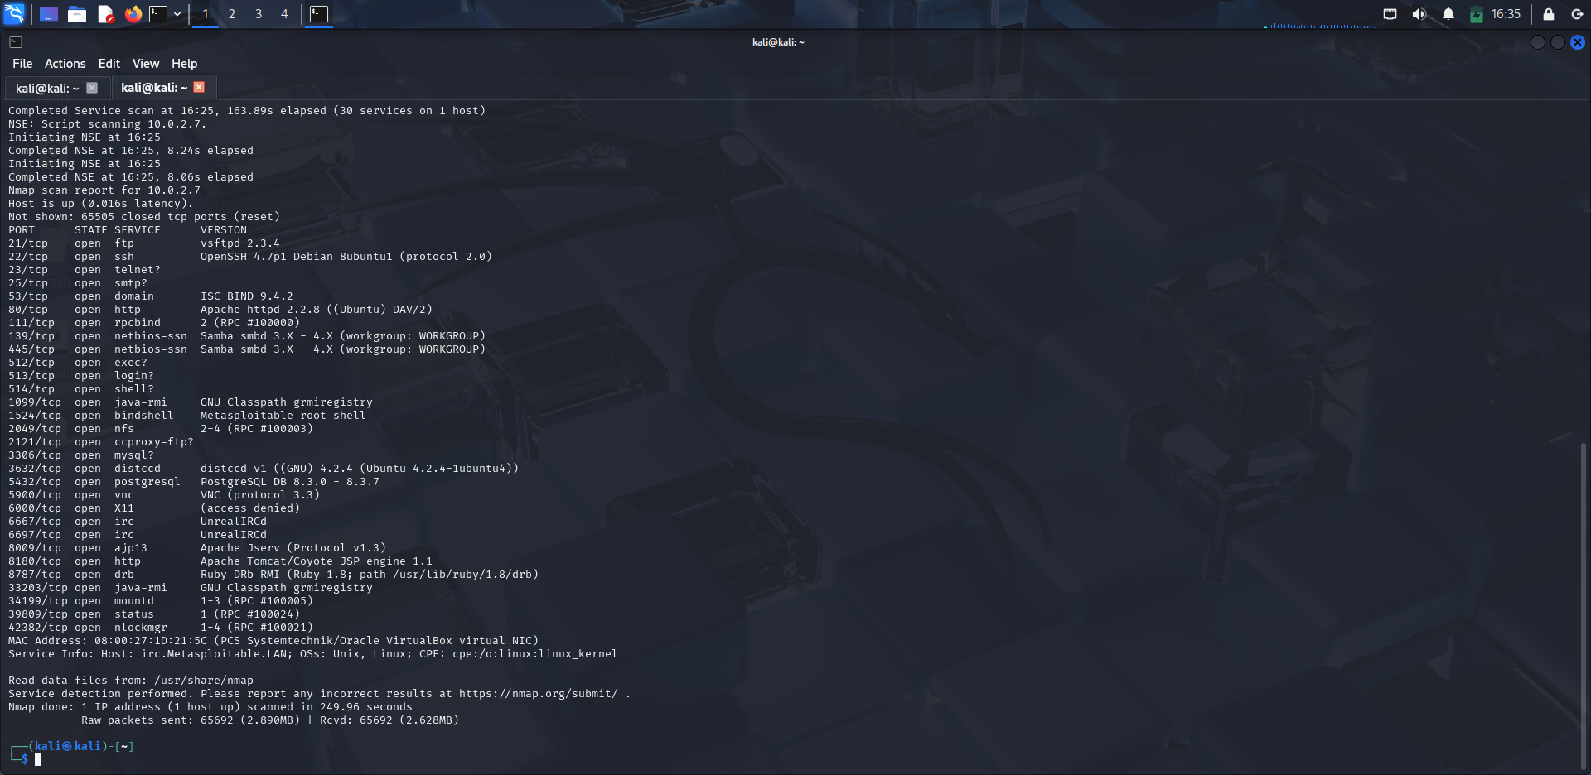The height and width of the screenshot is (775, 1591).
Task: Click the vsftpd 2.3.4 version text
Action: (240, 243)
